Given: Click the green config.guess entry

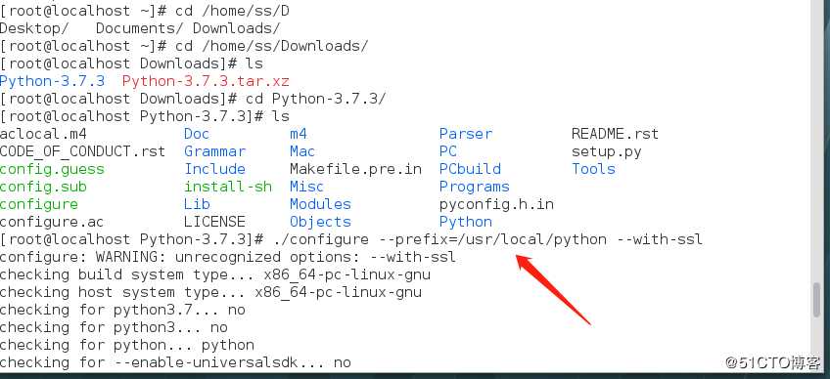Looking at the screenshot, I should [x=52, y=169].
